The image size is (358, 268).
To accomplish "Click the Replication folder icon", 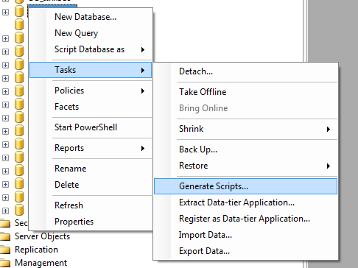I will pyautogui.click(x=5, y=250).
